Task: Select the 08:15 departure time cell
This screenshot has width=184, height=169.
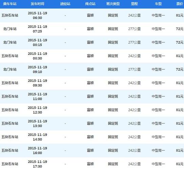Action: point(37,43)
